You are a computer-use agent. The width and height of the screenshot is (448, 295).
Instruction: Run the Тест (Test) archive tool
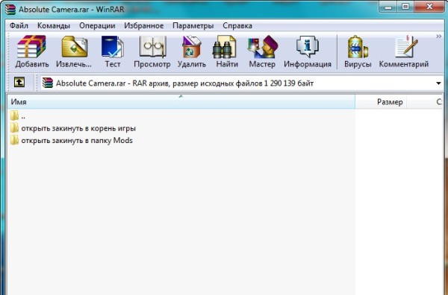tap(112, 51)
